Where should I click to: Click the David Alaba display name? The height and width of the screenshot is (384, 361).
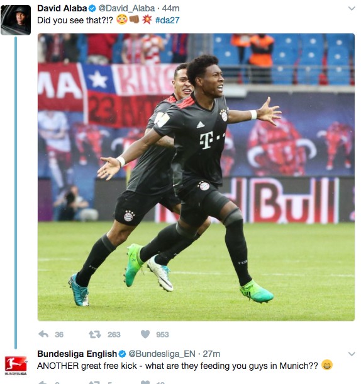(x=62, y=8)
